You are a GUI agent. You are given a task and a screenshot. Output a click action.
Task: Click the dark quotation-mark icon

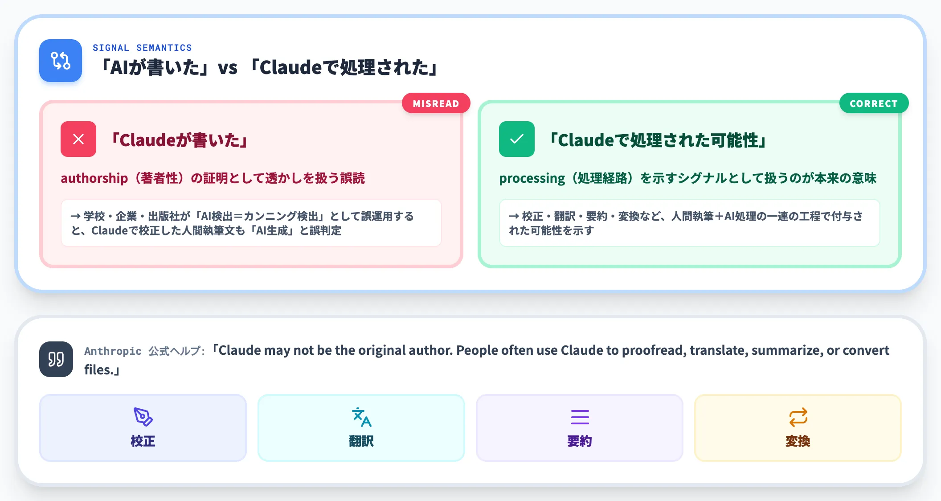[x=56, y=359]
